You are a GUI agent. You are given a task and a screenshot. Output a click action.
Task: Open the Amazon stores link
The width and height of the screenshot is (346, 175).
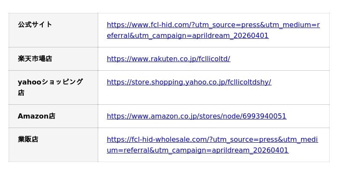tap(196, 116)
